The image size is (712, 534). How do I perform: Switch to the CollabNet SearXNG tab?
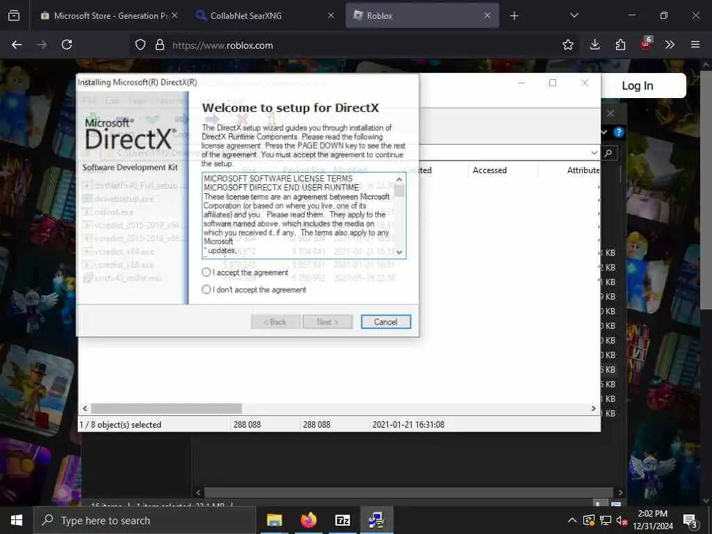(x=265, y=15)
